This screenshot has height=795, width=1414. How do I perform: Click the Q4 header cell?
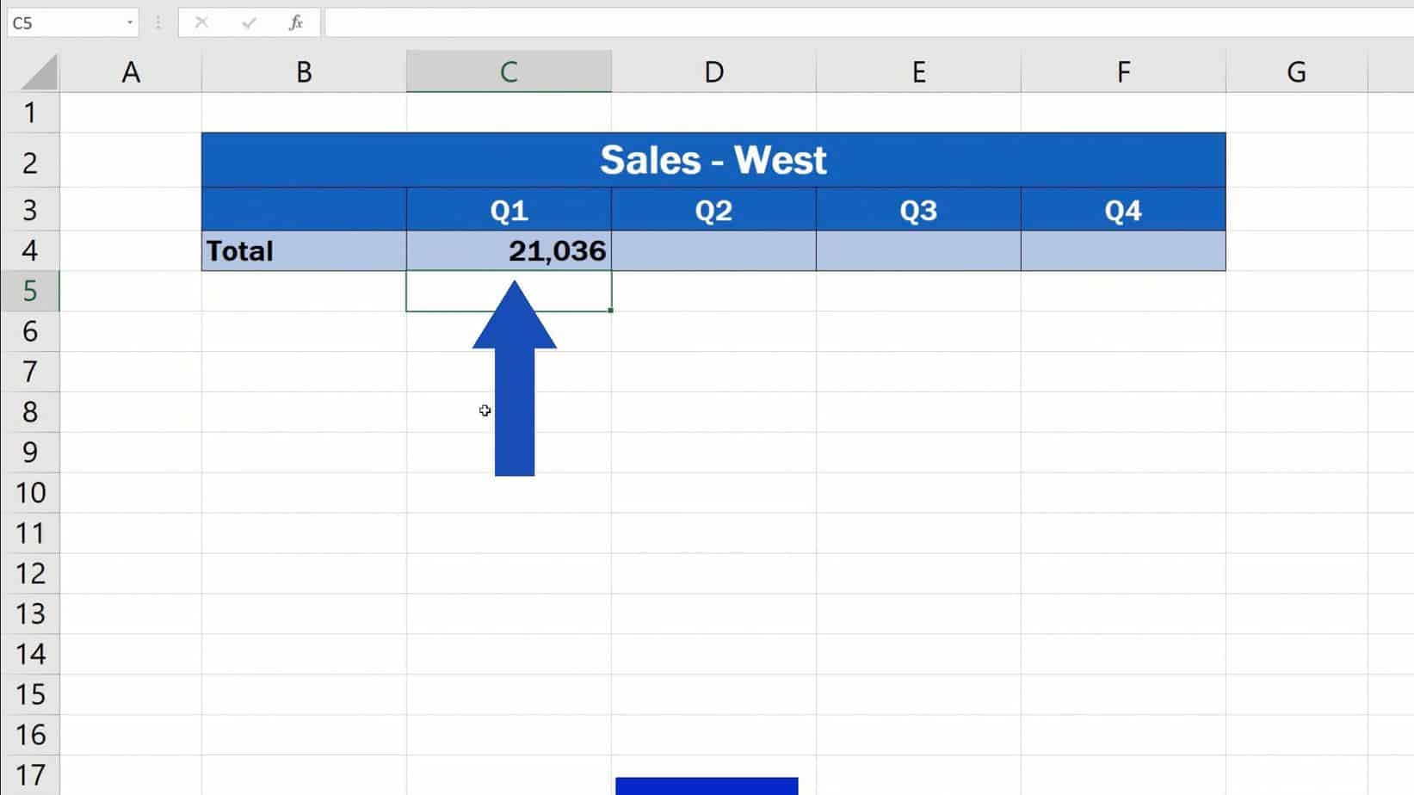tap(1123, 209)
